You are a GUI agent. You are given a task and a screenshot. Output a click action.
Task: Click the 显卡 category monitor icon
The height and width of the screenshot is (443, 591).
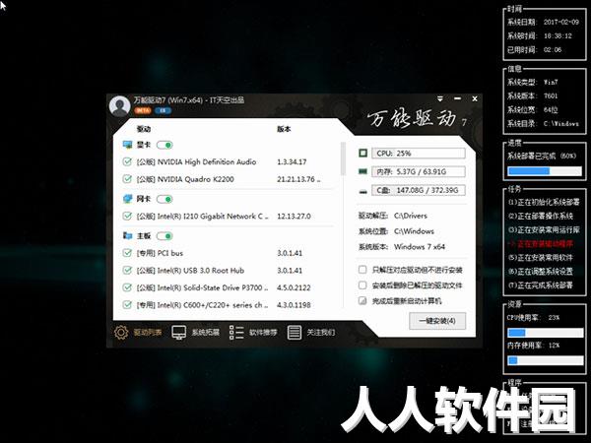tap(128, 145)
